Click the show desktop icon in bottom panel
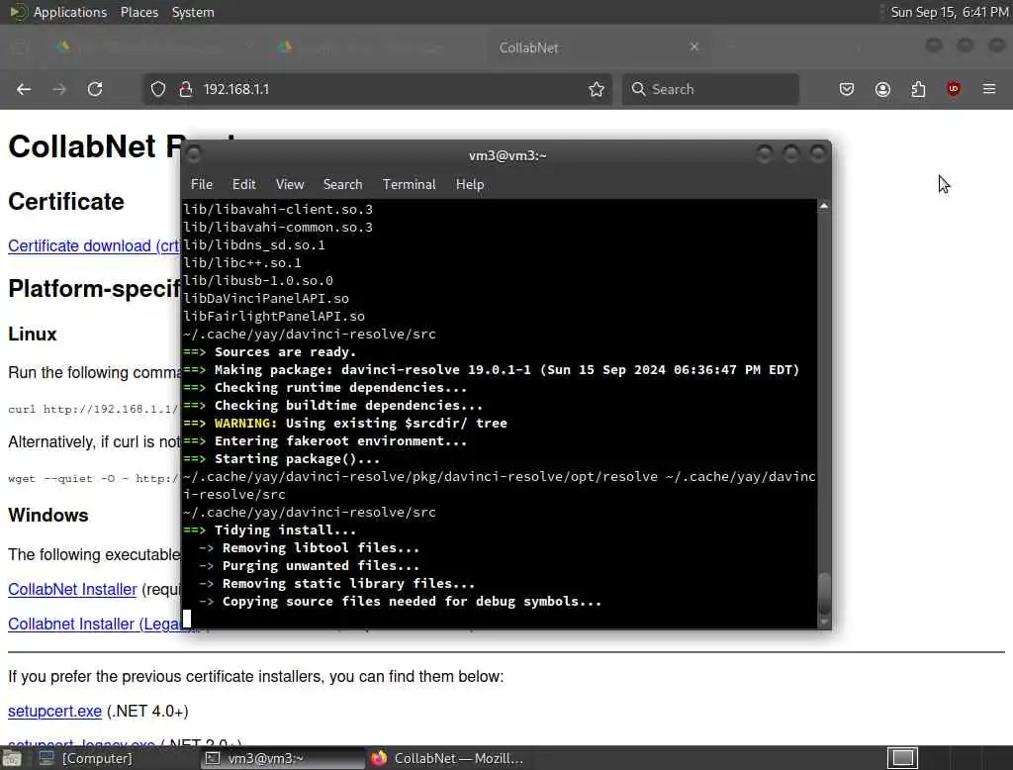The width and height of the screenshot is (1013, 770). pos(12,758)
